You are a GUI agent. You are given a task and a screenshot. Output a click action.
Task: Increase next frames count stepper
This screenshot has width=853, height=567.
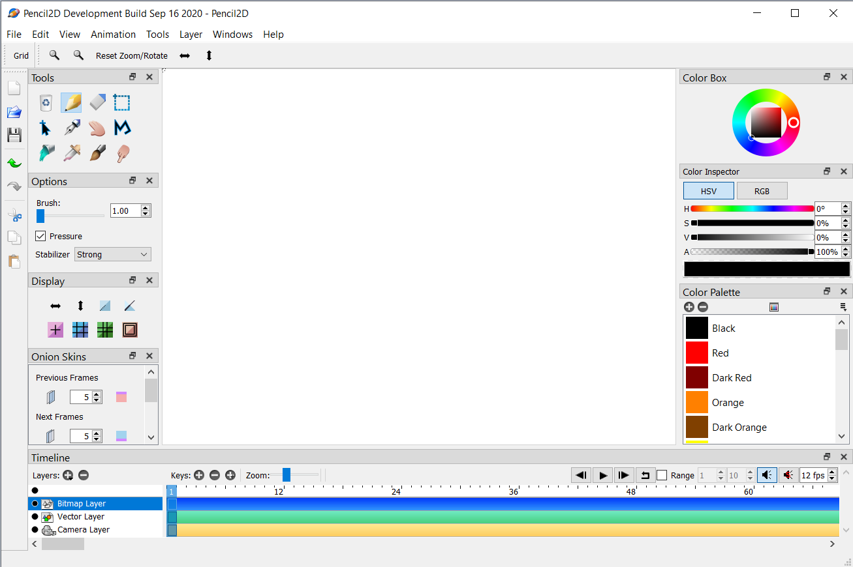tap(97, 433)
